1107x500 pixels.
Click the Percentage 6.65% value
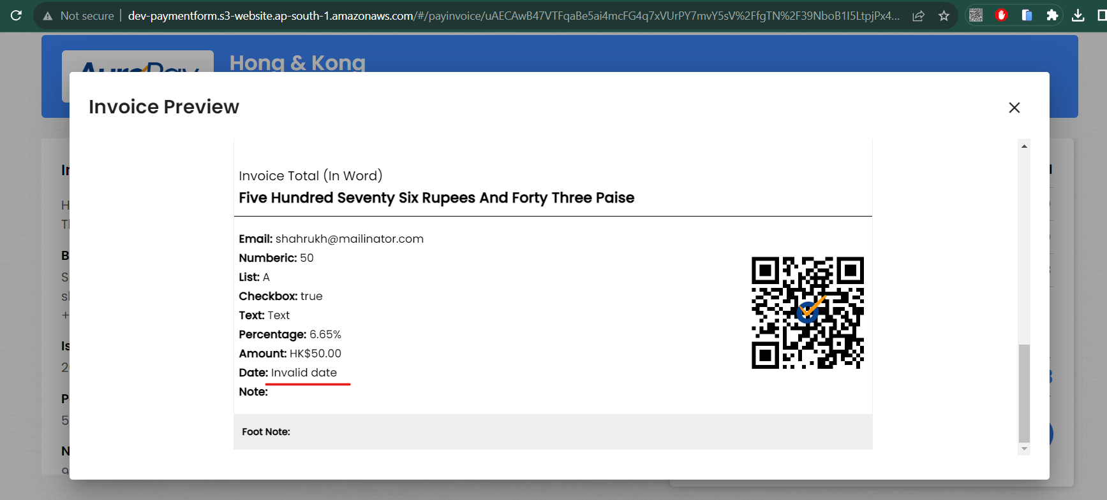coord(325,334)
